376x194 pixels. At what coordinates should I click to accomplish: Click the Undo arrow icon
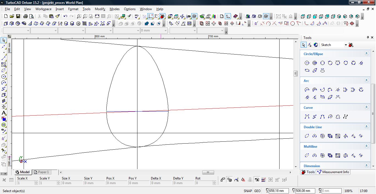[x=65, y=16]
